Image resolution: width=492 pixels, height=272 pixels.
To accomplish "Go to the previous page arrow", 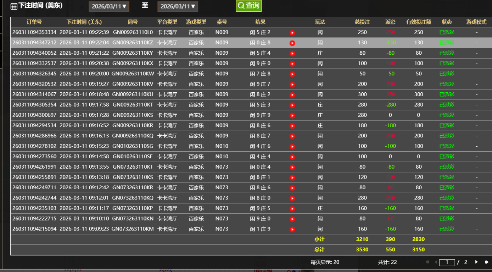I will (436, 262).
